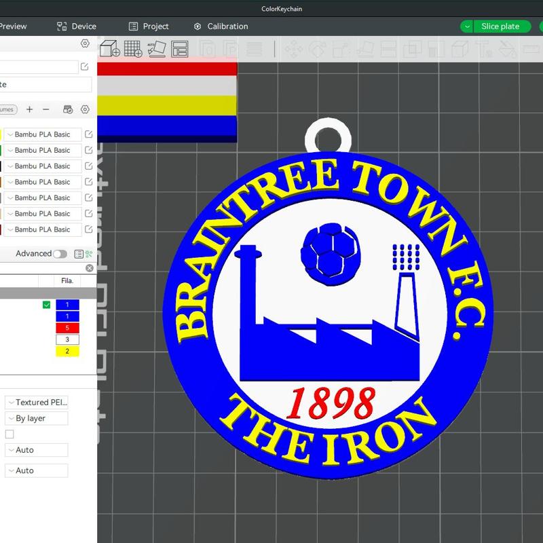Expand the By layer dropdown
543x543 pixels.
pyautogui.click(x=35, y=418)
